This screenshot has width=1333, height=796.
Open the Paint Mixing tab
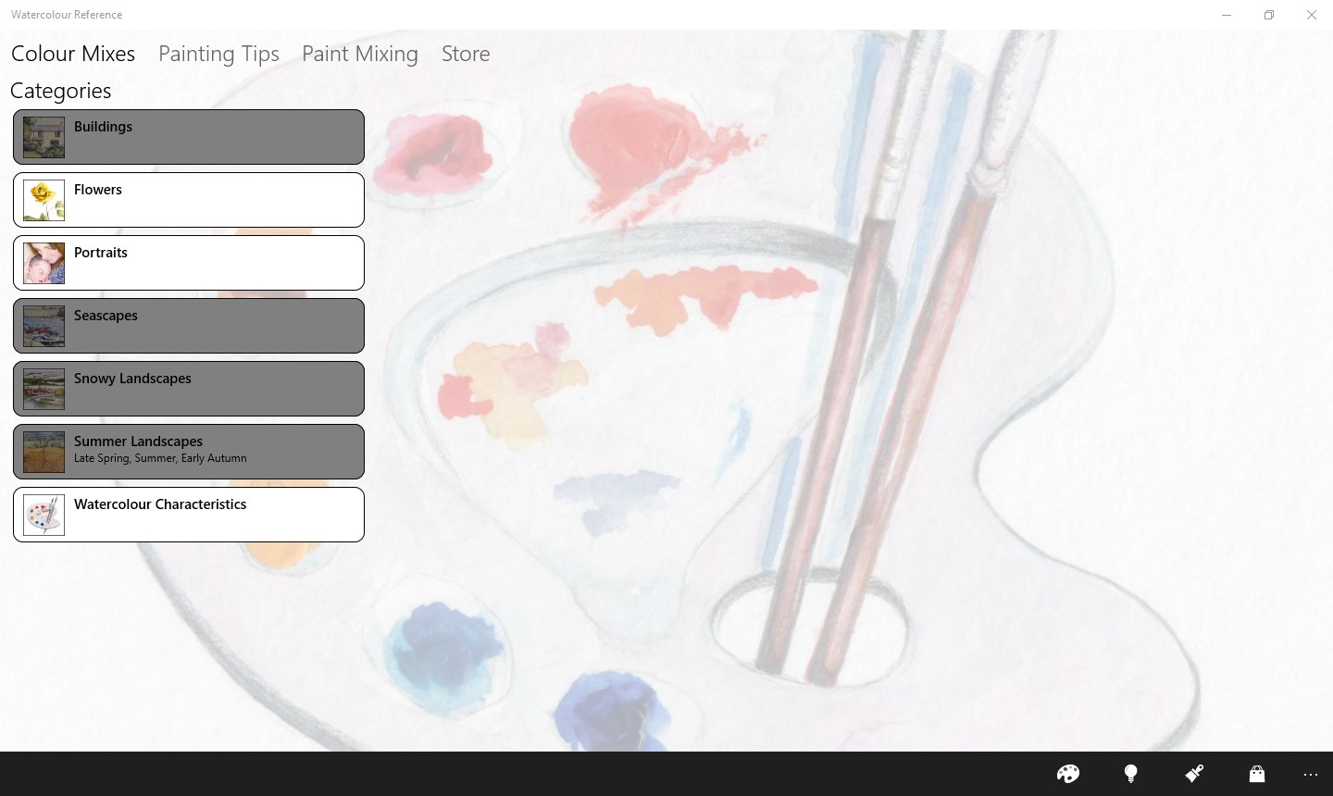[359, 54]
